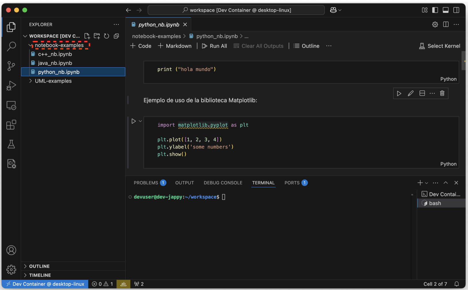Open the Copilot icon in title bar
Viewport: 468px width, 290px height.
[x=333, y=10]
